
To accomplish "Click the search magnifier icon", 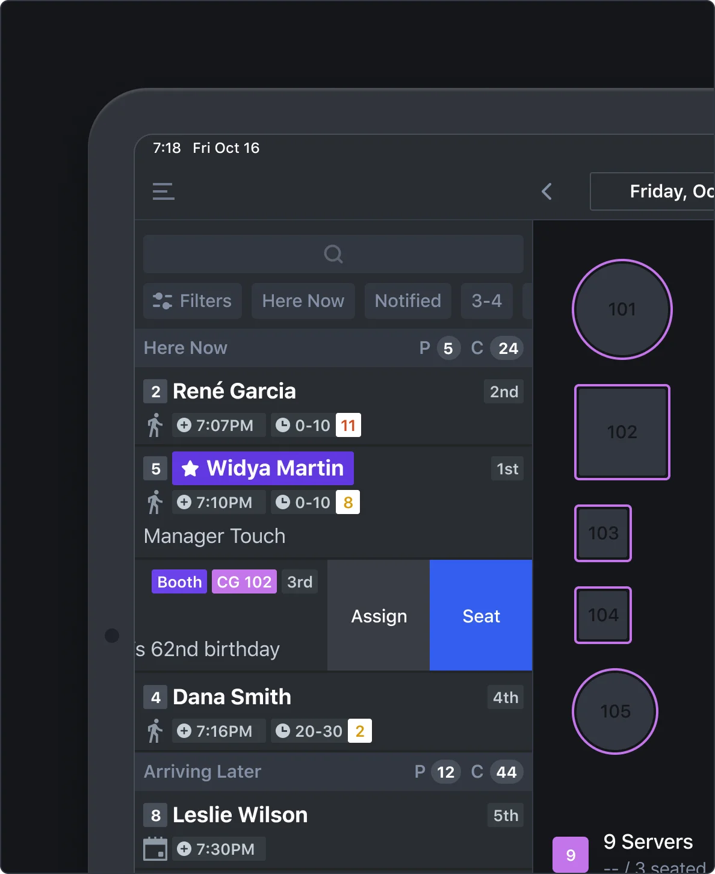I will tap(333, 254).
